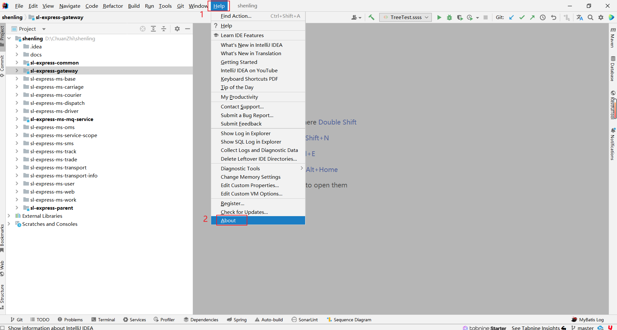Push commits with the Git up-arrow icon
The image size is (617, 330).
(x=532, y=17)
